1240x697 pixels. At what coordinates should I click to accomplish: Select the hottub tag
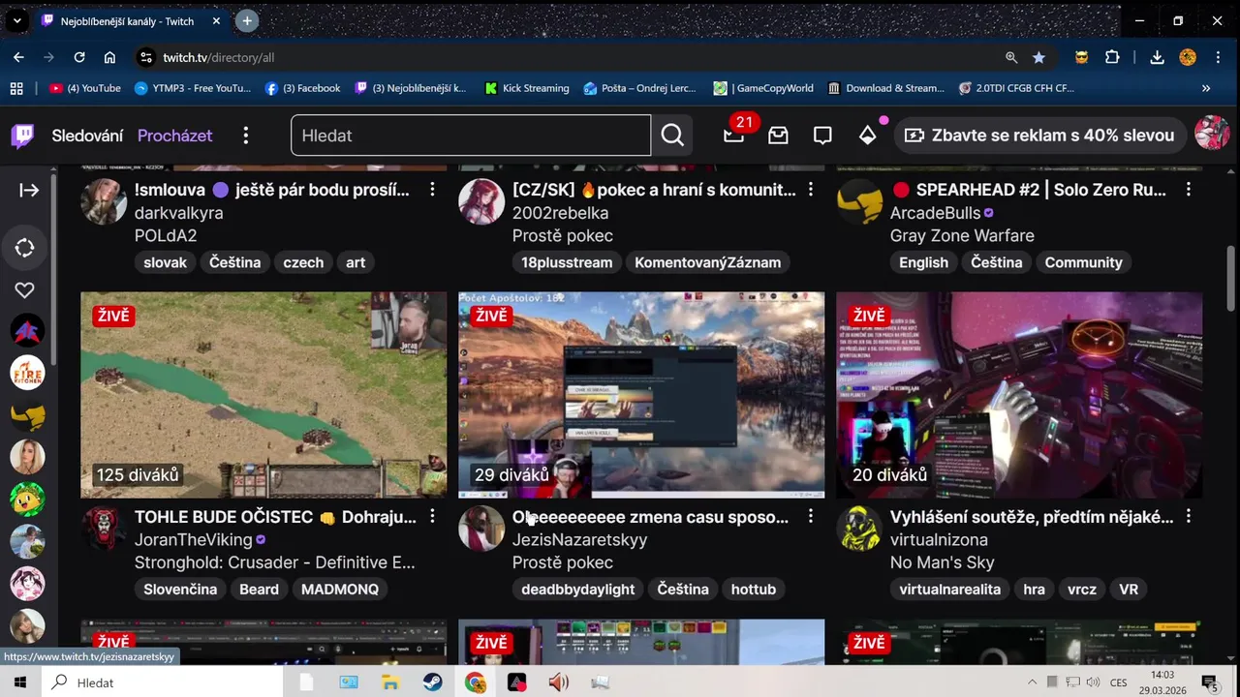coord(754,589)
